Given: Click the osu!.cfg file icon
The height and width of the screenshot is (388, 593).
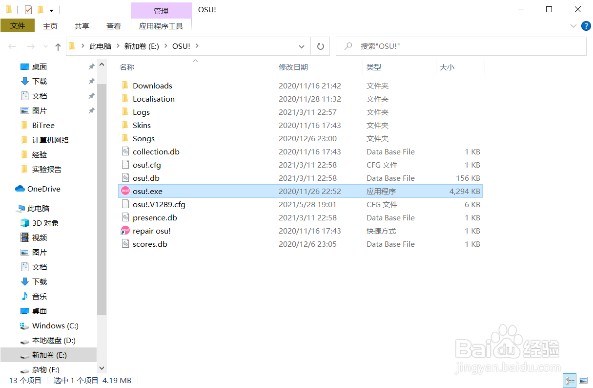Looking at the screenshot, I should tap(125, 165).
